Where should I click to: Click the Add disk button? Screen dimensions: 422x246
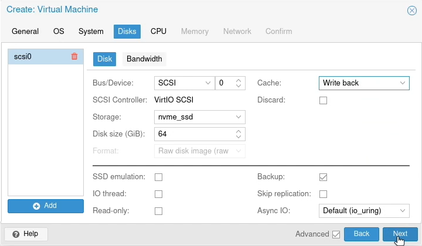(x=46, y=206)
